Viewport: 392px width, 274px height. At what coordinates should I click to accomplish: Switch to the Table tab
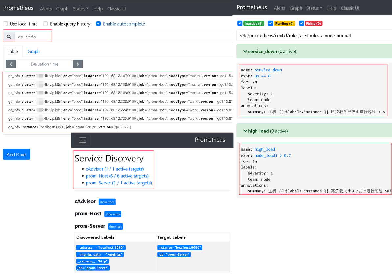13,51
